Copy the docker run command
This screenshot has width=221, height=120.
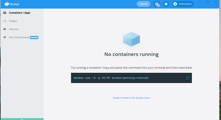point(188,78)
